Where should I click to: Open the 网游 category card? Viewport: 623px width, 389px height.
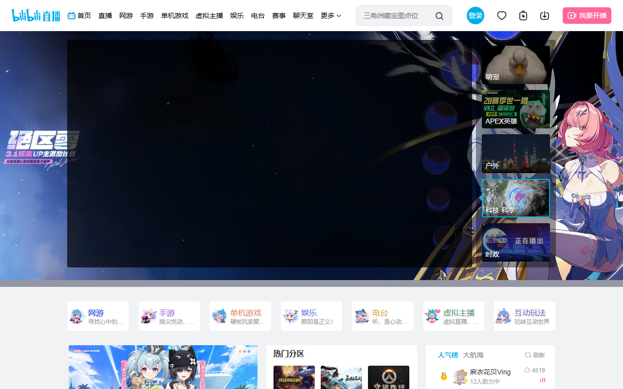click(x=98, y=316)
